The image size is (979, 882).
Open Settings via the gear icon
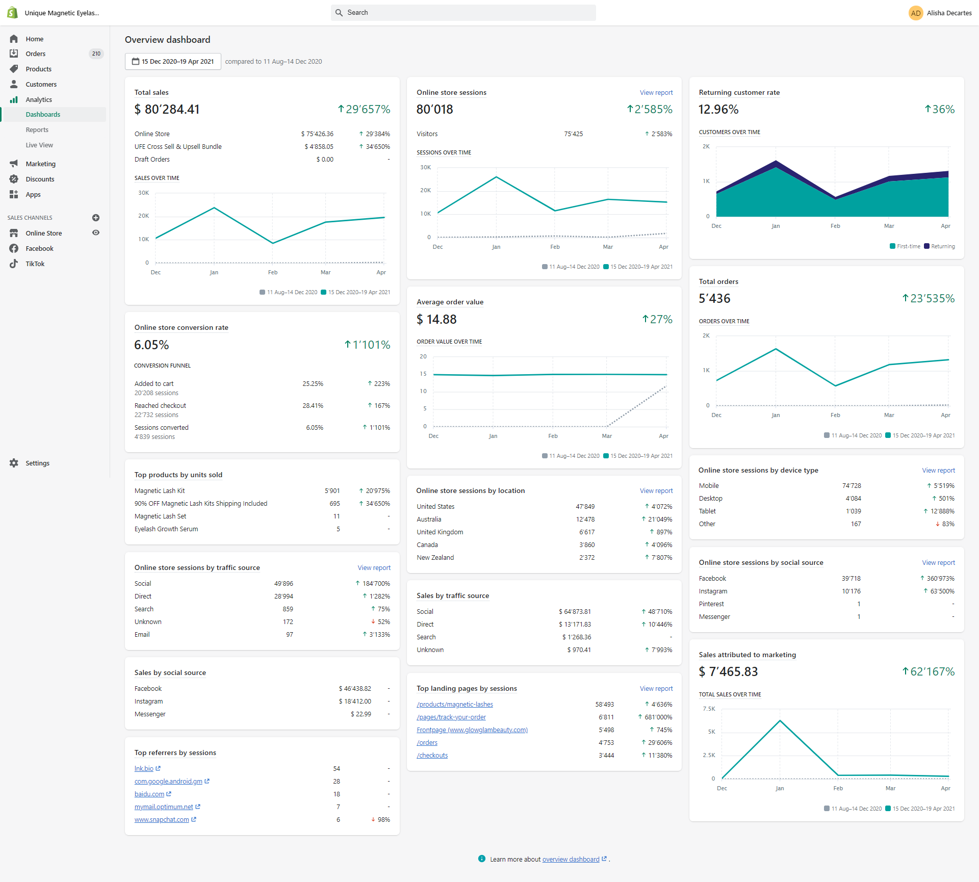click(14, 463)
